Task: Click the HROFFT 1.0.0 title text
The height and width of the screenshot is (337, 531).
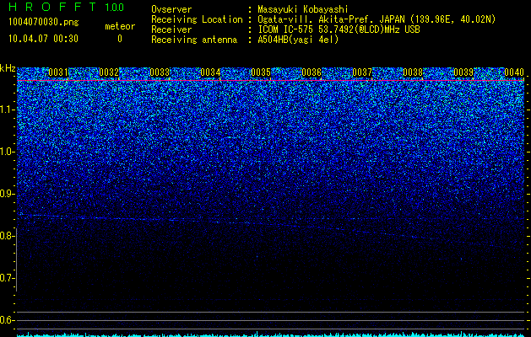Action: (66, 7)
